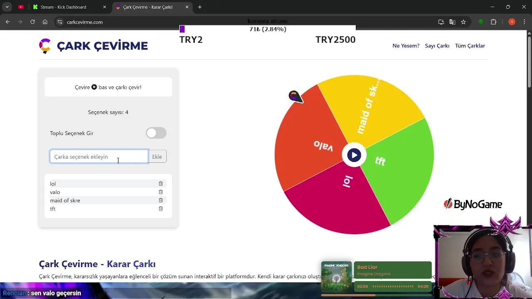Close the Kick Dashboard tab

pos(104,7)
